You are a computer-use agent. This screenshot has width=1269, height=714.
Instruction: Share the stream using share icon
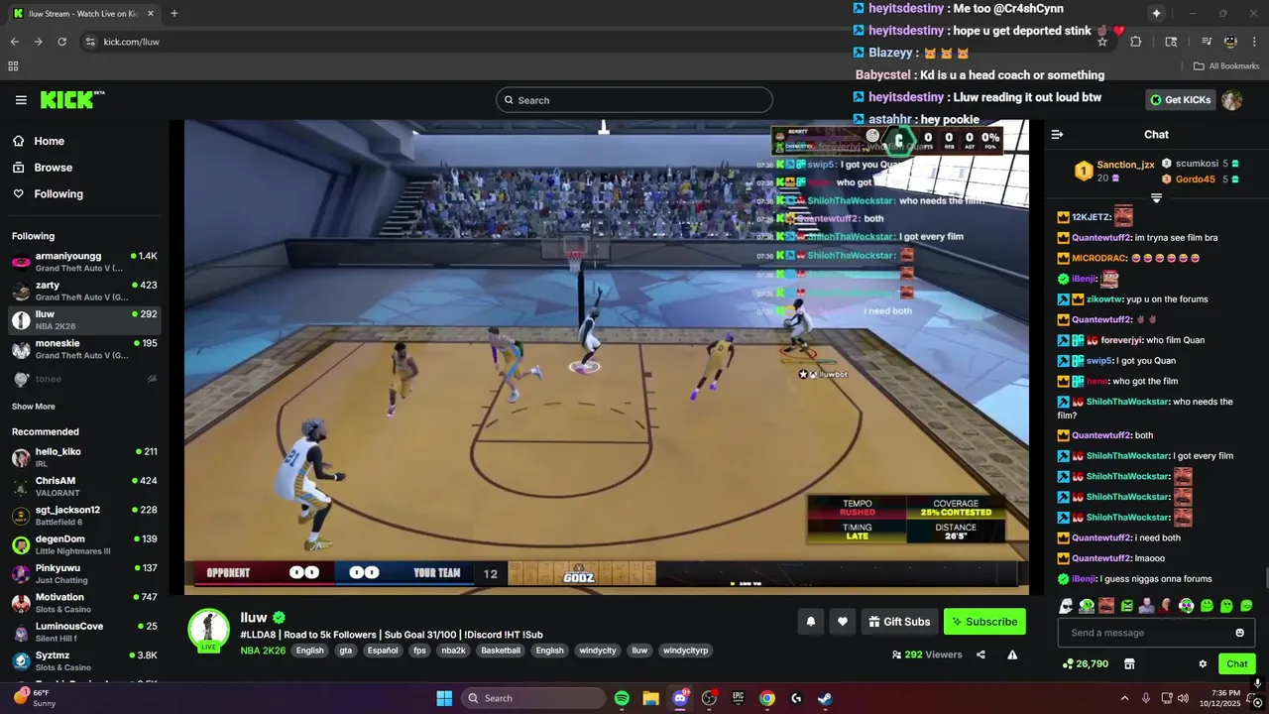coord(981,654)
